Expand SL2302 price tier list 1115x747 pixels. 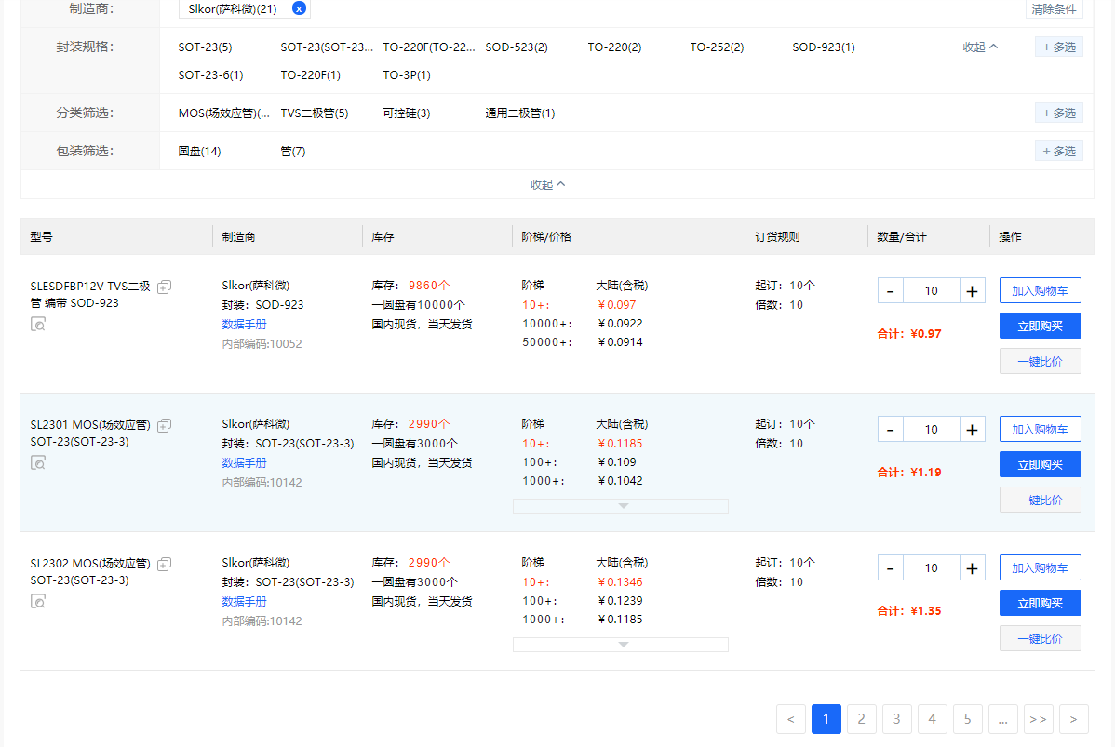click(621, 645)
